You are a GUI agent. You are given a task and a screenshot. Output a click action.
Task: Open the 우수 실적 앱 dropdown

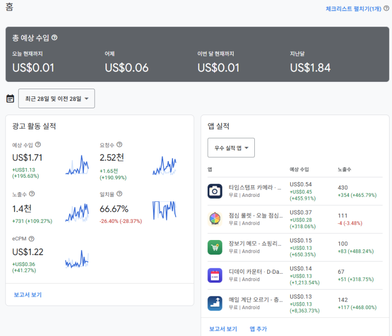click(231, 147)
